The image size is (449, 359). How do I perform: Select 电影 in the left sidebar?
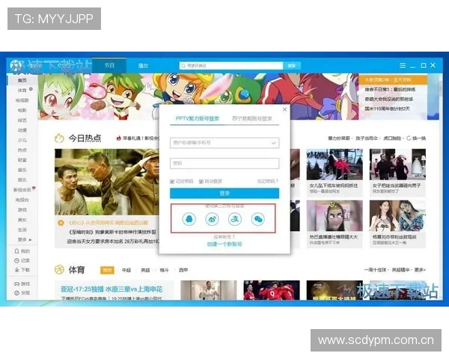pos(22,110)
